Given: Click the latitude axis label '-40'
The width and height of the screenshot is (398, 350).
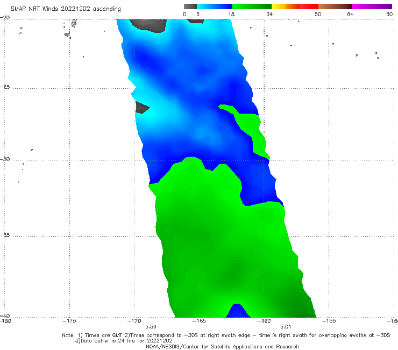Looking at the screenshot, I should tap(5, 316).
